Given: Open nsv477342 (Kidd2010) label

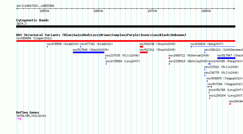Looking at the screenshot, I should click(96, 44).
